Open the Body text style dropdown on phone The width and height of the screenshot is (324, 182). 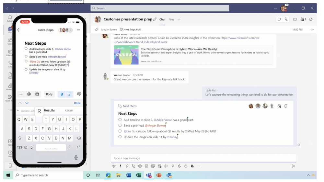[49, 94]
